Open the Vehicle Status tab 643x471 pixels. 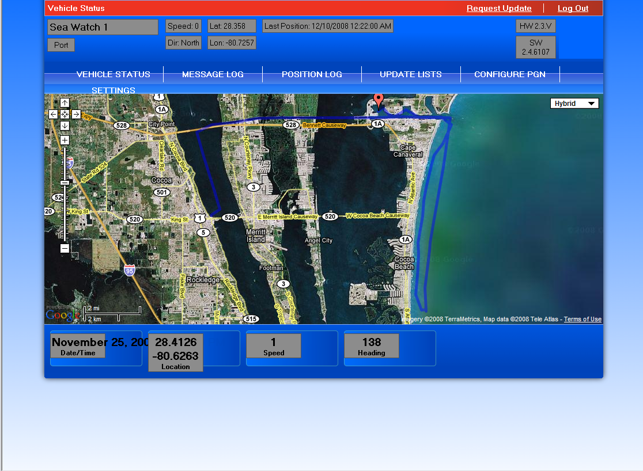click(x=113, y=74)
